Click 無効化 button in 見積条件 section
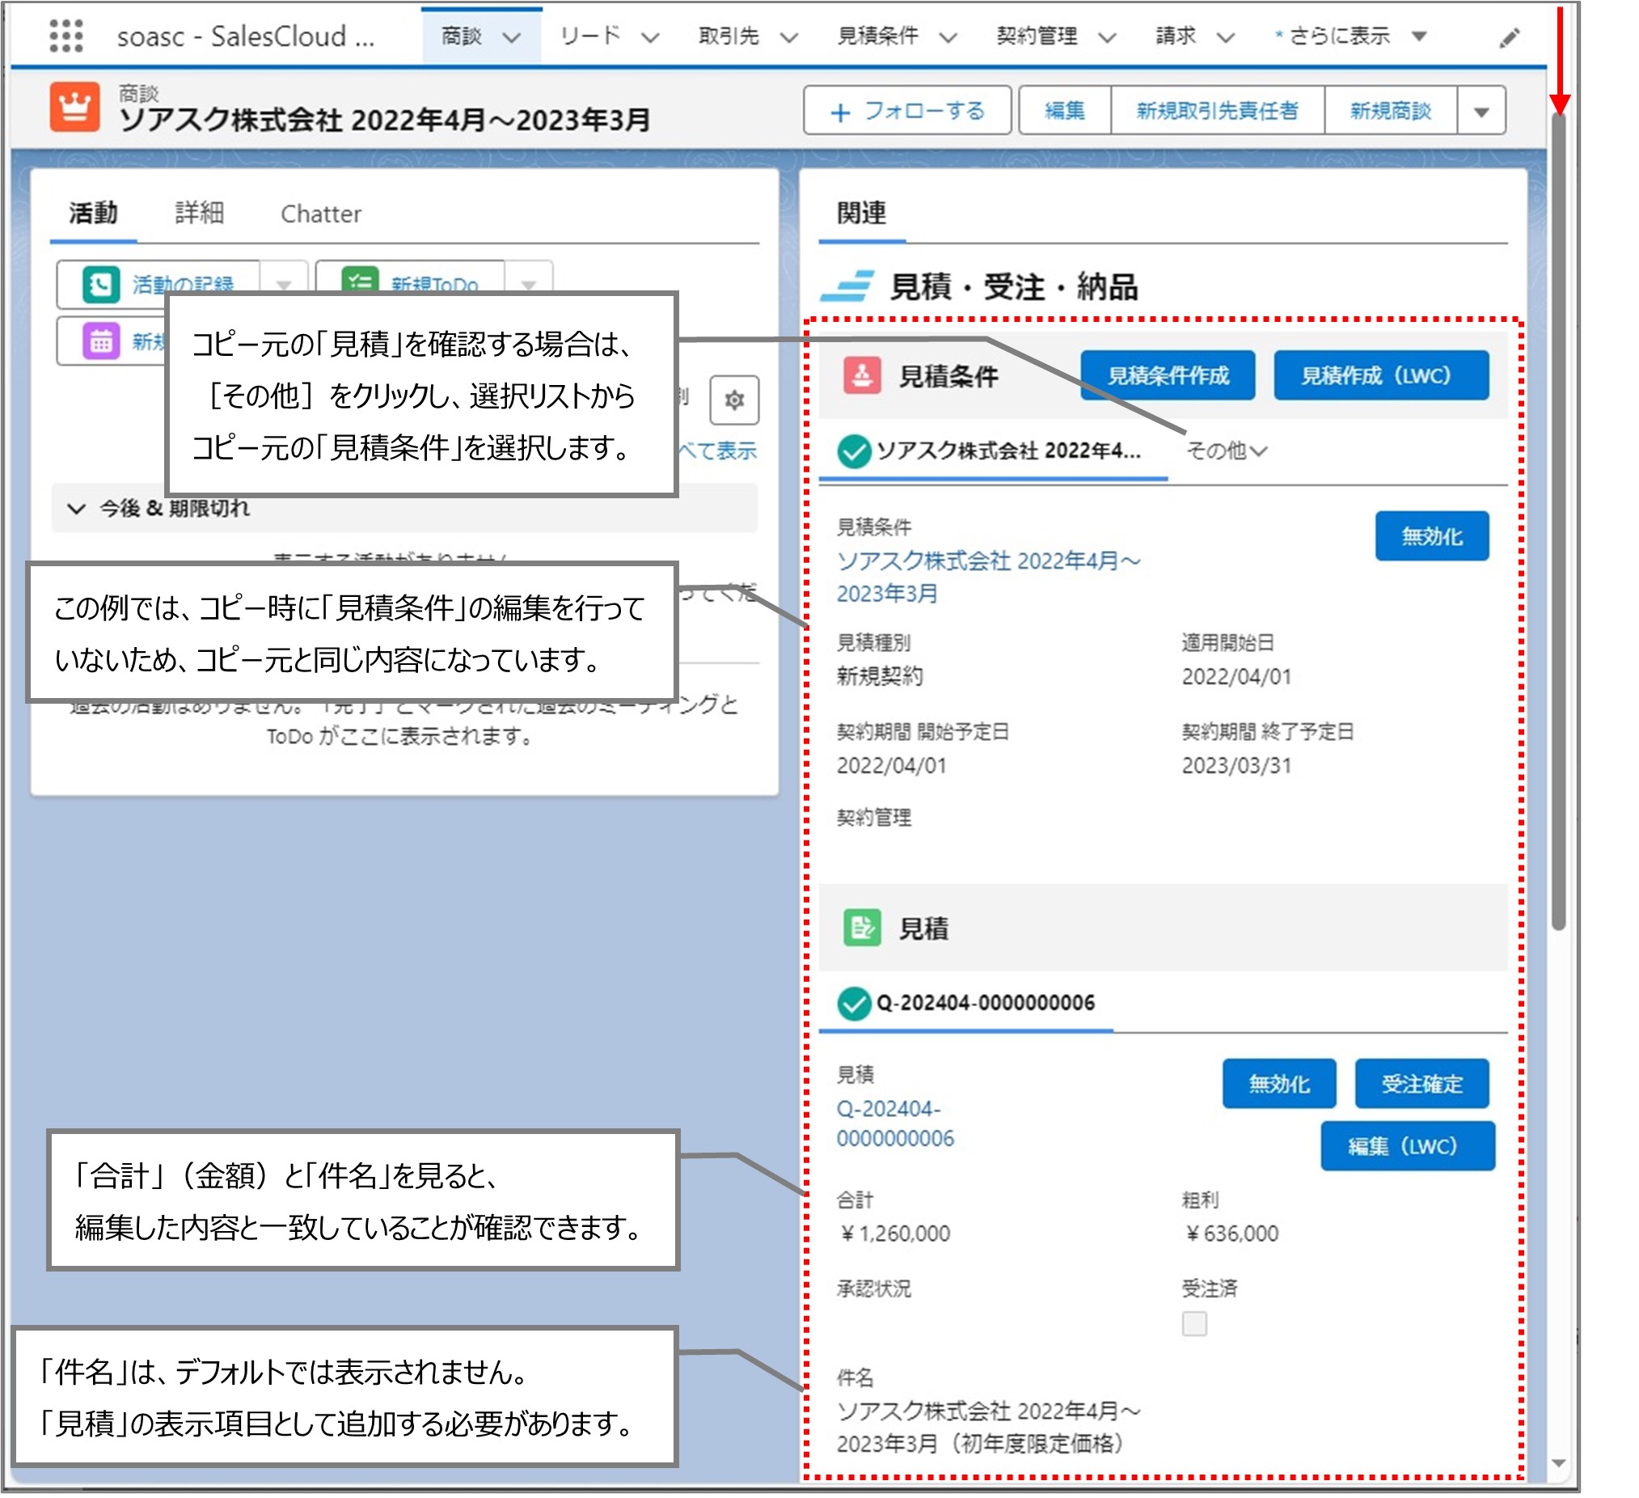 tap(1433, 537)
